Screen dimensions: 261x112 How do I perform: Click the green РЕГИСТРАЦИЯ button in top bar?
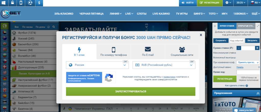[210, 3]
